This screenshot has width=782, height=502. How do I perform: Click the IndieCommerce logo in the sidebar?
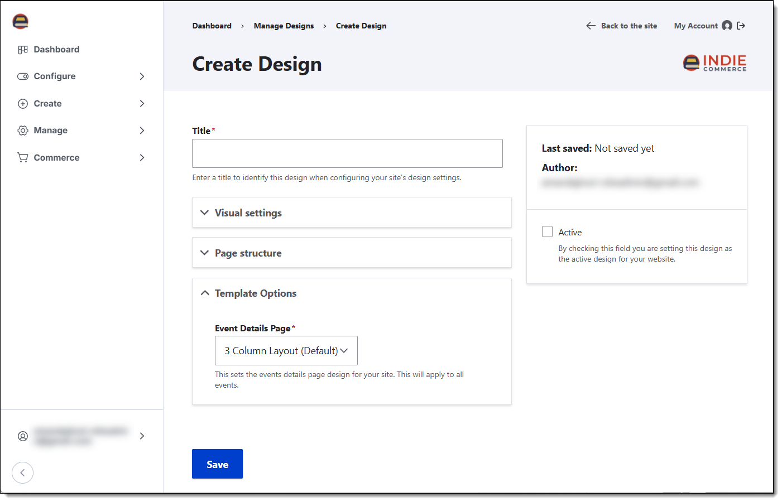click(x=20, y=21)
